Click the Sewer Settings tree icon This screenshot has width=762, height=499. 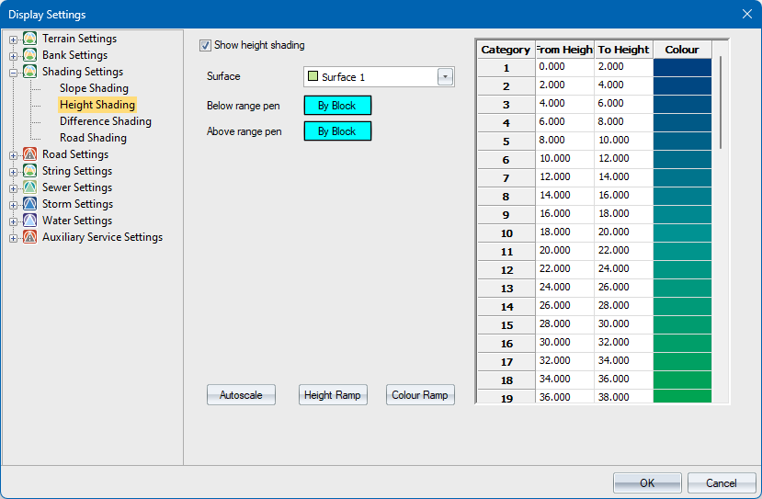tap(30, 187)
